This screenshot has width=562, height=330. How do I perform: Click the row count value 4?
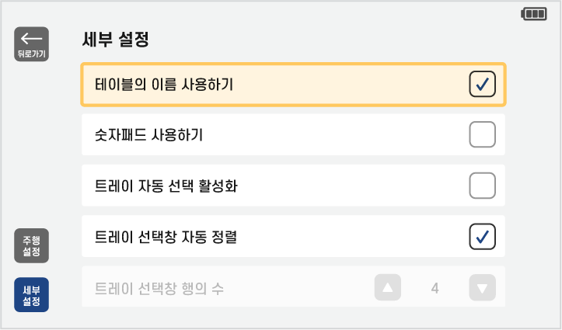click(435, 289)
